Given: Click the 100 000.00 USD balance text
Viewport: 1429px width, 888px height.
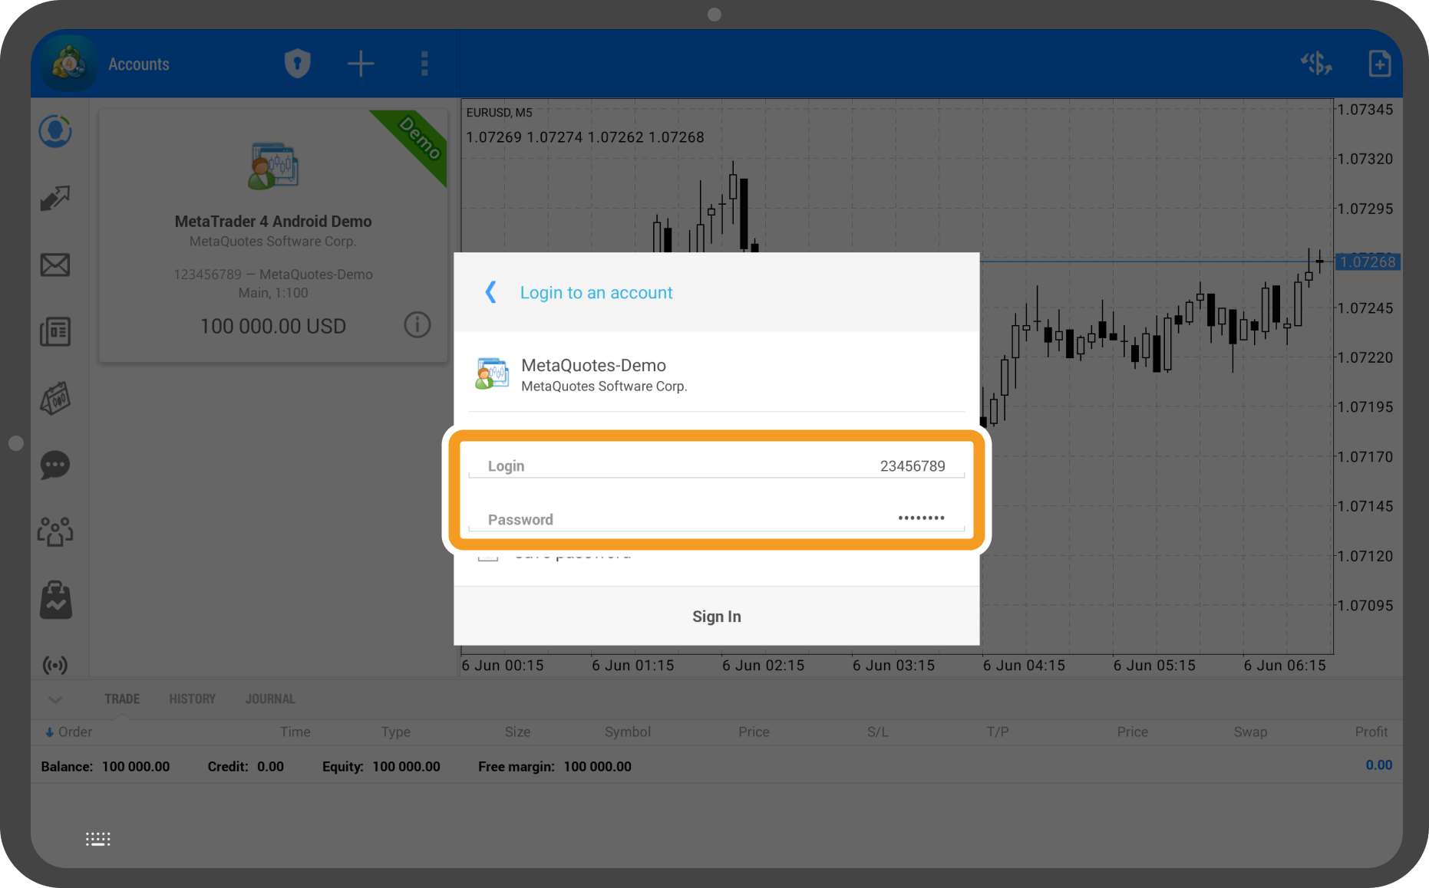Looking at the screenshot, I should (x=273, y=326).
